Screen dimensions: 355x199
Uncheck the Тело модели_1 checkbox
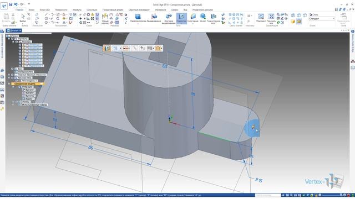[x=16, y=81]
